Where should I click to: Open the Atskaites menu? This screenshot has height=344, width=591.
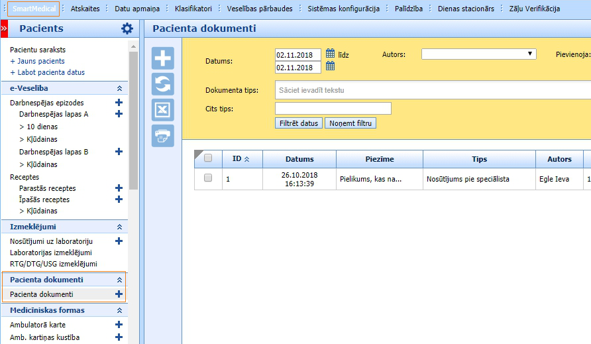(x=85, y=9)
